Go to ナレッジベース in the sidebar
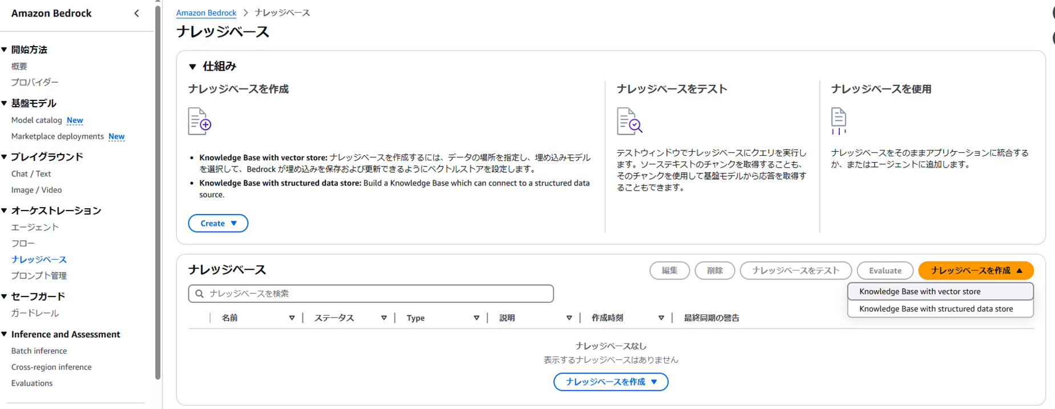The width and height of the screenshot is (1055, 409). 39,259
